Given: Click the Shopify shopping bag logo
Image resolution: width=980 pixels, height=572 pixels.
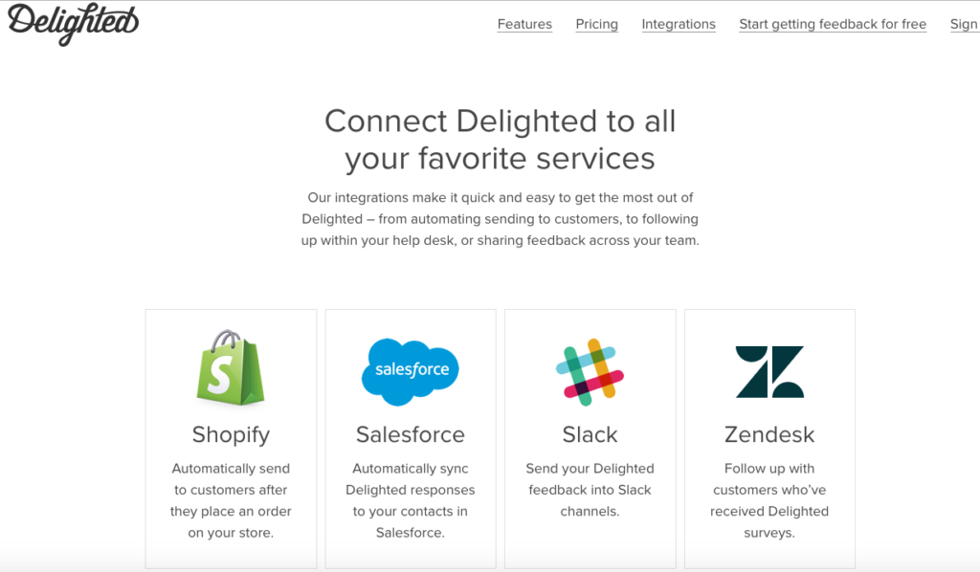Looking at the screenshot, I should point(231,368).
